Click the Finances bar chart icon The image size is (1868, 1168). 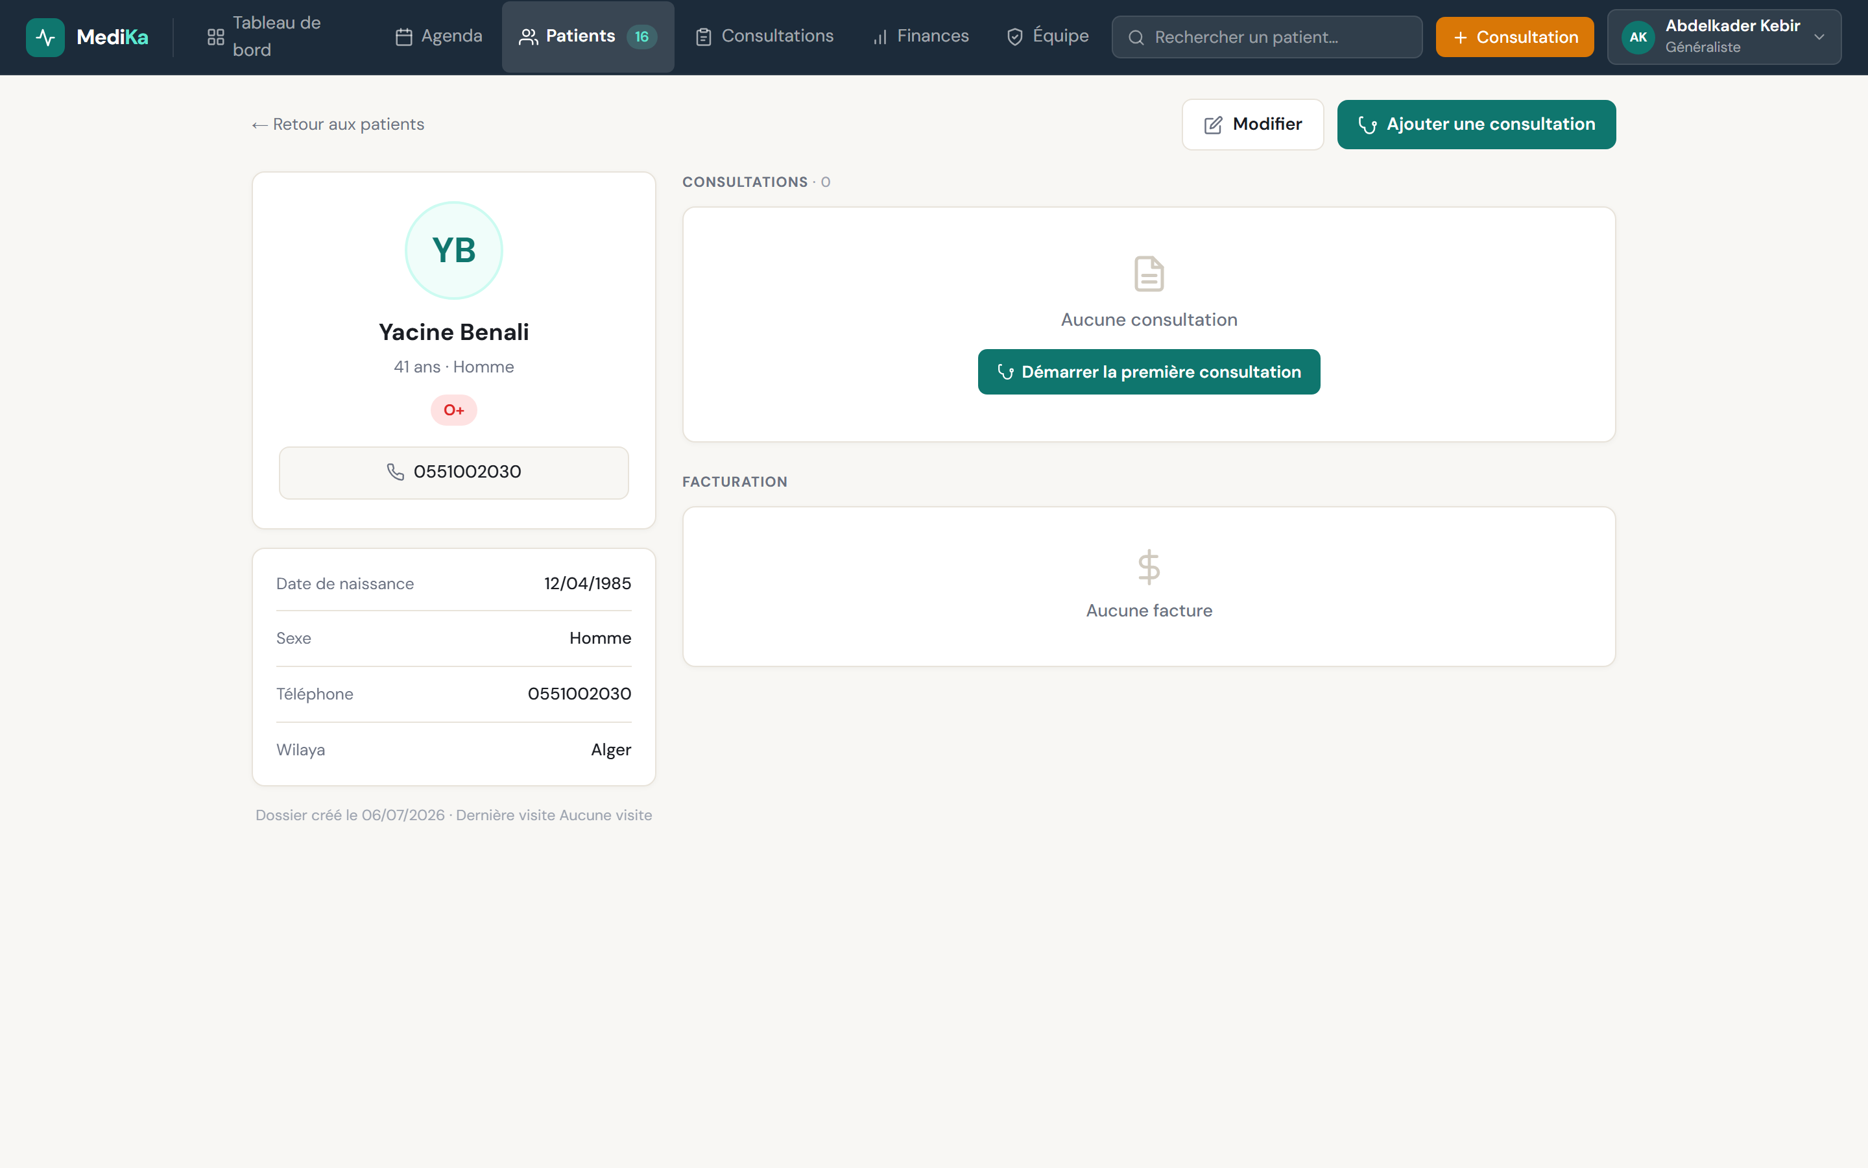click(x=880, y=37)
